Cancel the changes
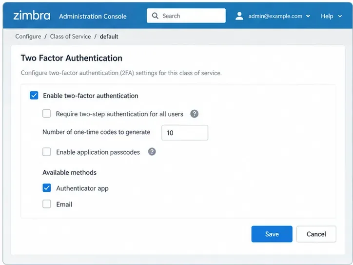Screen dimensions: 353x265 click(x=316, y=234)
